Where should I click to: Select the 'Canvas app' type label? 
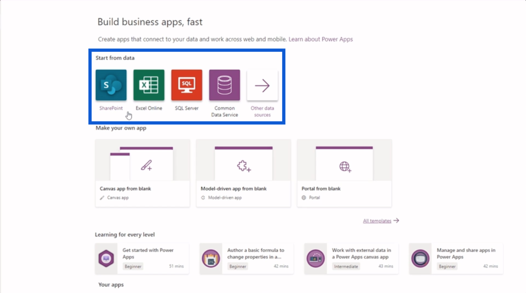118,198
